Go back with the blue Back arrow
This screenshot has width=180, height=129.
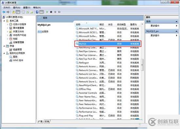[4, 12]
